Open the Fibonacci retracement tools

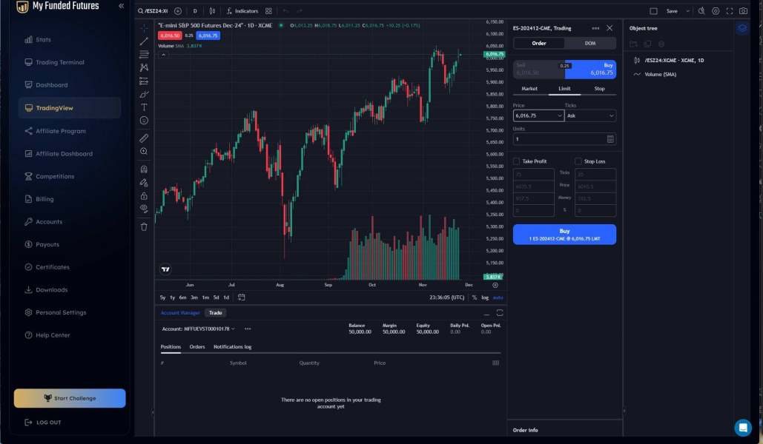[x=144, y=55]
